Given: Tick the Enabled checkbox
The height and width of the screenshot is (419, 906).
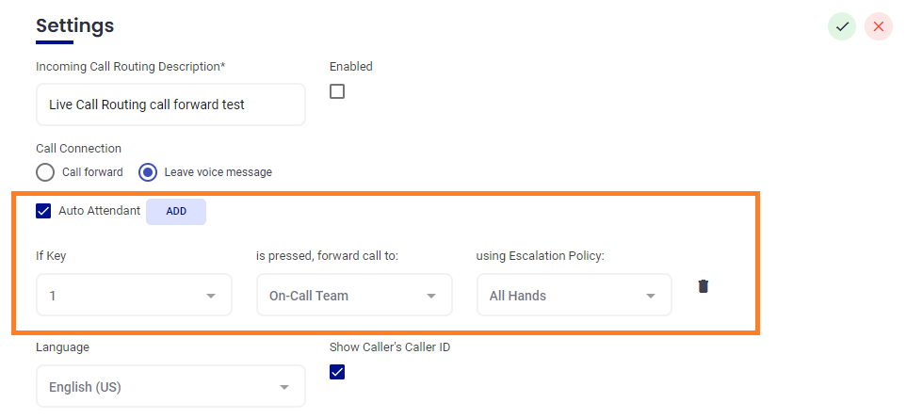Looking at the screenshot, I should click(337, 91).
